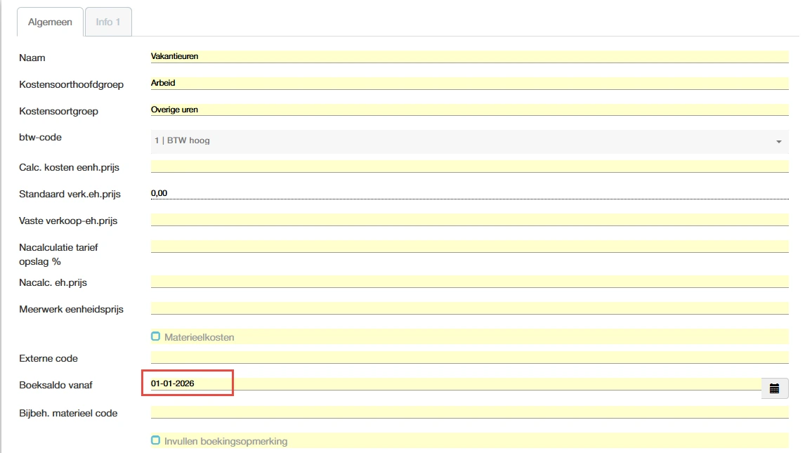Select the Externe code input field
The width and height of the screenshot is (805, 453).
click(x=469, y=357)
